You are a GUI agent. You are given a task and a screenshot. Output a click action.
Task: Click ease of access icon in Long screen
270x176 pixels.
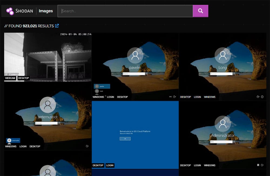pyautogui.click(x=258, y=97)
